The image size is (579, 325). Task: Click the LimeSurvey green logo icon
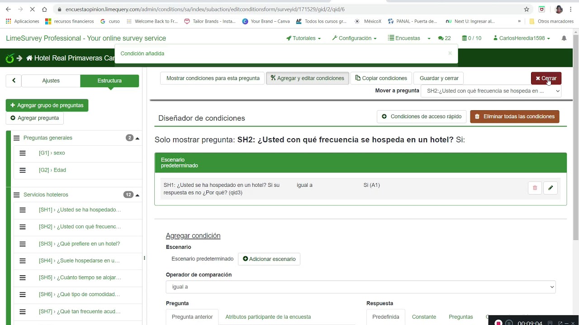coord(9,58)
